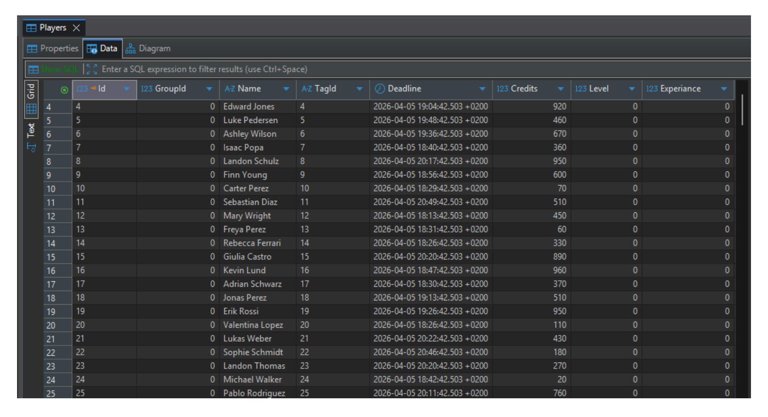The width and height of the screenshot is (768, 417).
Task: Click the numeric type icon in GroupId header
Action: [x=146, y=89]
